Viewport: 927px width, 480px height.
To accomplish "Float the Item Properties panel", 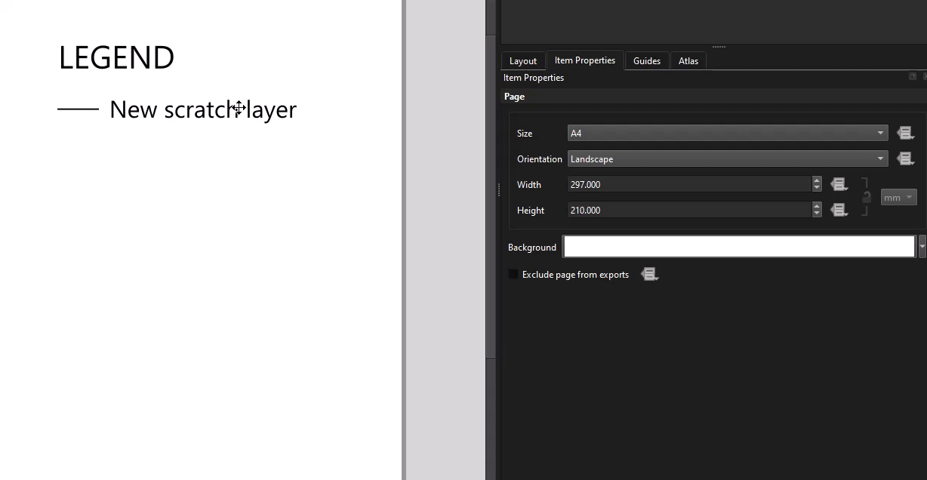I will point(912,77).
